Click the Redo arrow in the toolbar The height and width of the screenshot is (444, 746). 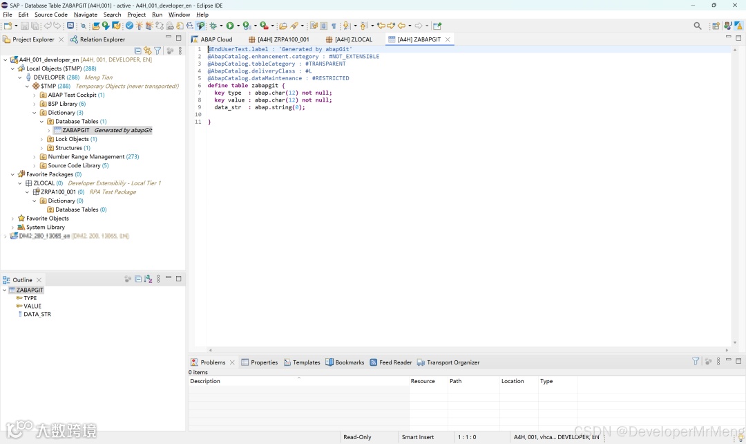[57, 26]
